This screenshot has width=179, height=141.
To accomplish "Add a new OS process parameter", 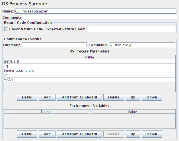I will 47,97.
